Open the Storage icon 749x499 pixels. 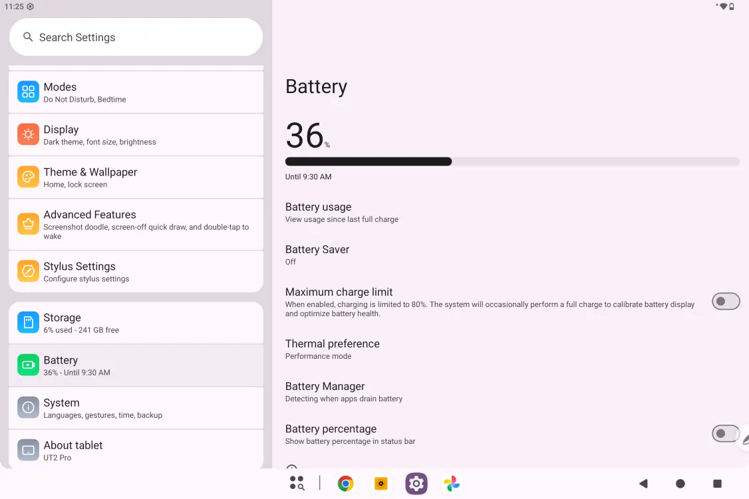coord(28,322)
